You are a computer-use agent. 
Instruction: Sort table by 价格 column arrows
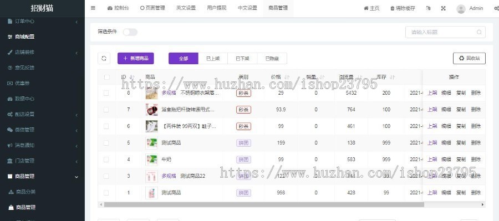(x=287, y=78)
